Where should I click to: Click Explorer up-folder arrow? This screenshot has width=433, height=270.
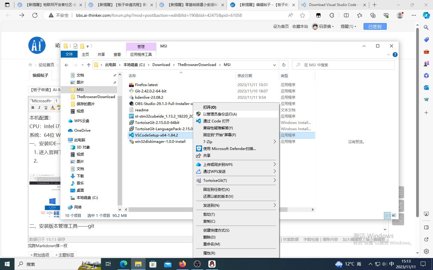[x=89, y=65]
